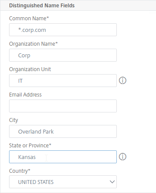The height and width of the screenshot is (193, 156).
Task: Click the Organization Name label
Action: [x=34, y=44]
